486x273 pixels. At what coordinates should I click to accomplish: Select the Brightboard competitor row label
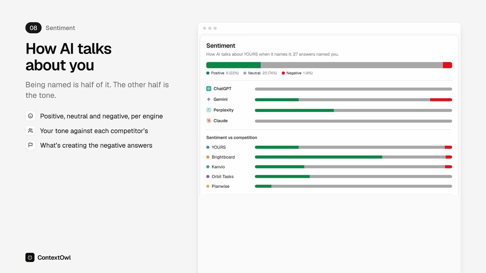[223, 157]
